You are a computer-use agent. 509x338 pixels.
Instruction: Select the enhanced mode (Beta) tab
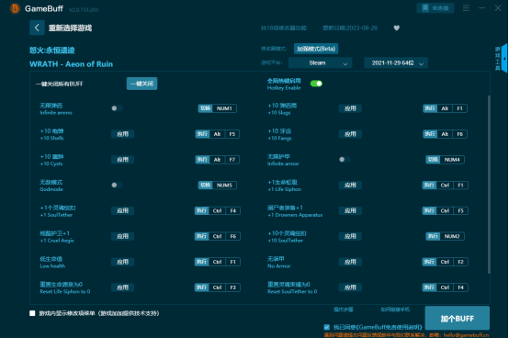tap(316, 49)
